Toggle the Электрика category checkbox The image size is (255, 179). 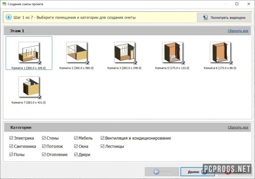pos(11,138)
